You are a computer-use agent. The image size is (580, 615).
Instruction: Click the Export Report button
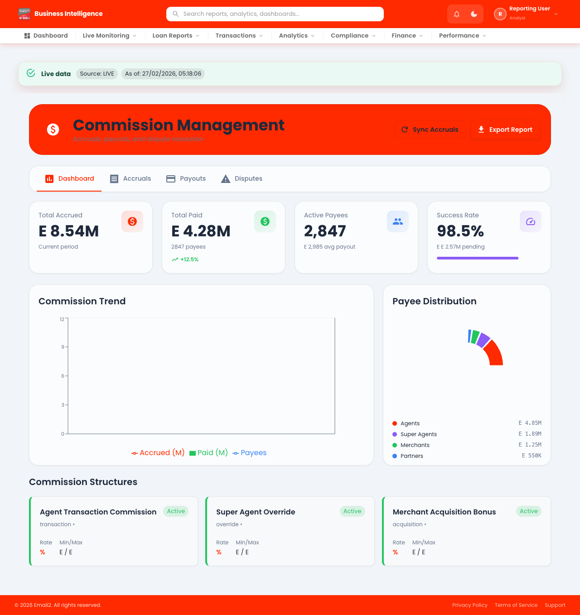coord(505,130)
